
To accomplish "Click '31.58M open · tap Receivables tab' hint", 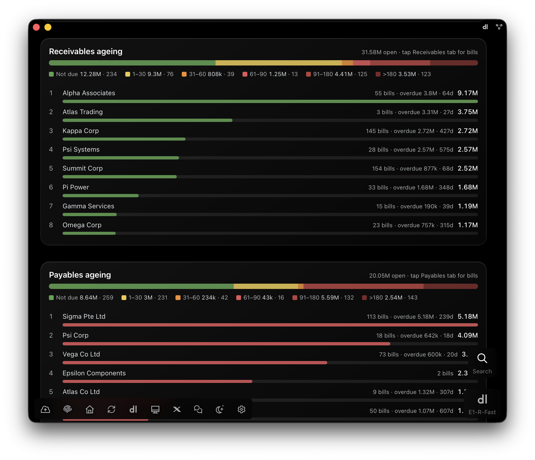I will point(420,52).
